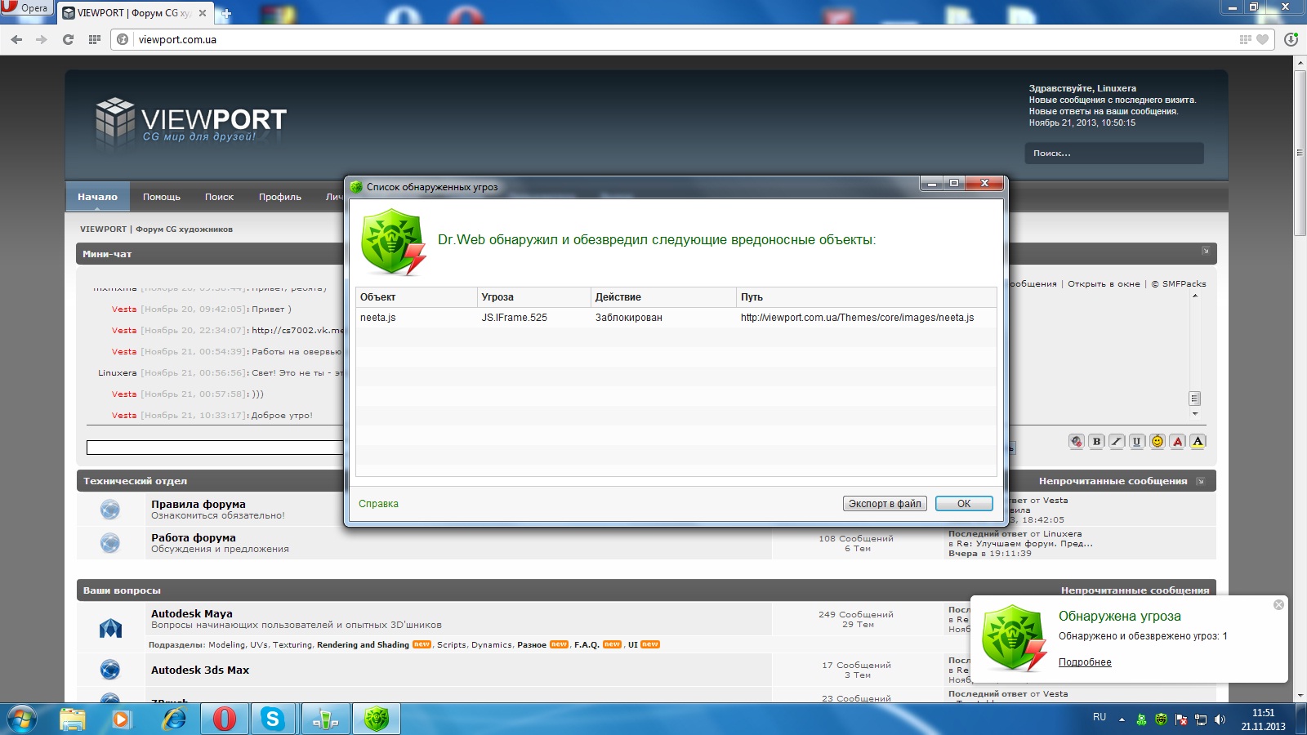Screen dimensions: 1307x735
Task: Collapse the Технический отдел category
Action: click(x=1200, y=481)
